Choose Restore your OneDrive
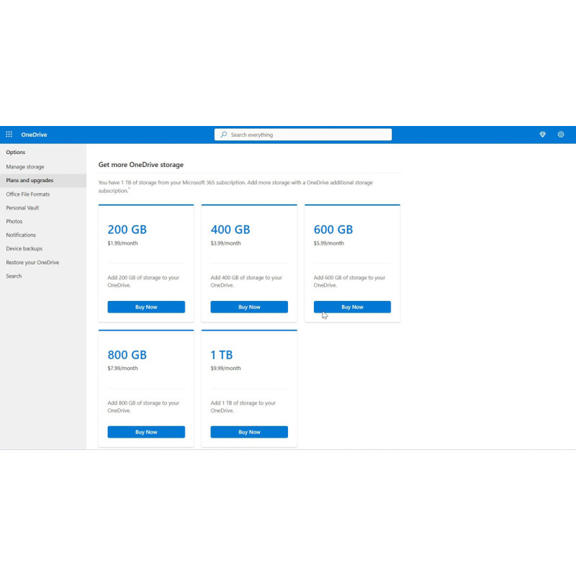The width and height of the screenshot is (576, 576). click(32, 262)
